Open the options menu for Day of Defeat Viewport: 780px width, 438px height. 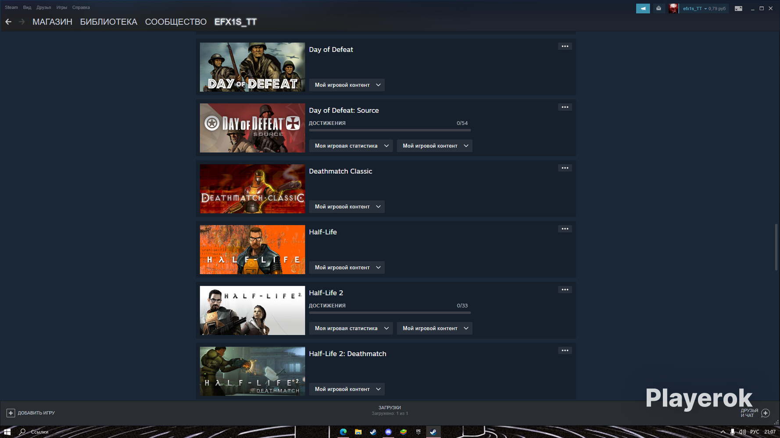pyautogui.click(x=565, y=46)
